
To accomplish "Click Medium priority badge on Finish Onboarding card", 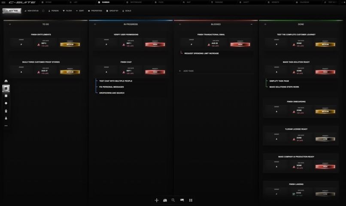I will [x=325, y=112].
